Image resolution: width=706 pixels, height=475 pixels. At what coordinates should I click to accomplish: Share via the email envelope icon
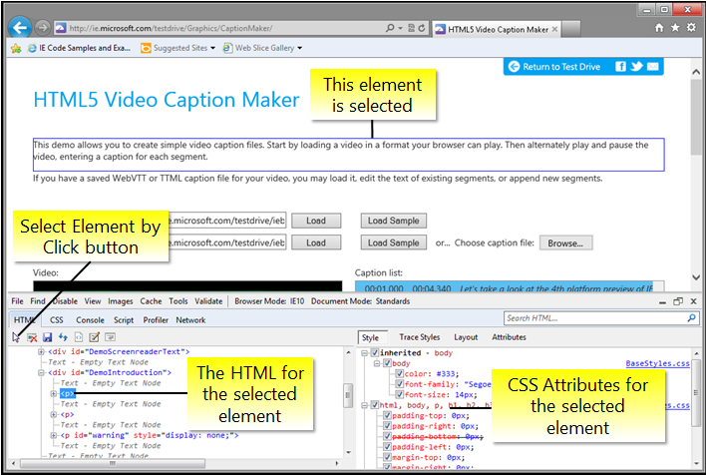pos(653,67)
